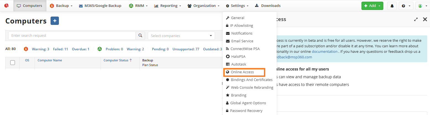Open the online documentation link
The height and width of the screenshot is (115, 430).
[x=324, y=51]
